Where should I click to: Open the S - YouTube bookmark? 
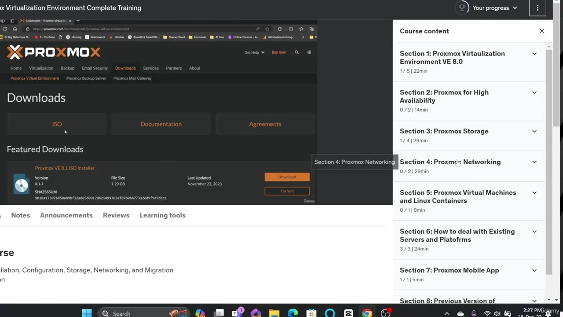pyautogui.click(x=45, y=37)
